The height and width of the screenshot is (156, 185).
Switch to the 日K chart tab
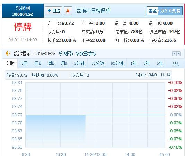click(37, 64)
